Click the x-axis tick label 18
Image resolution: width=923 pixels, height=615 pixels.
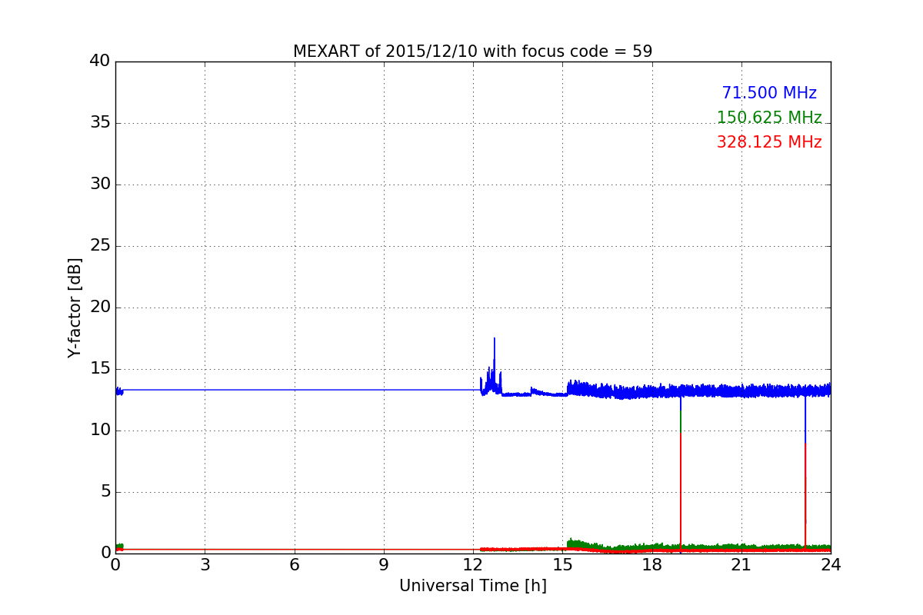(x=652, y=565)
